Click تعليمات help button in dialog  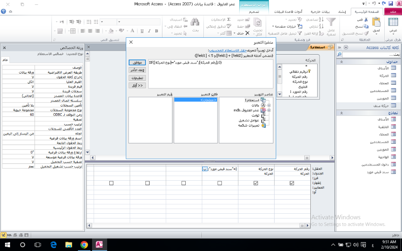click(137, 78)
